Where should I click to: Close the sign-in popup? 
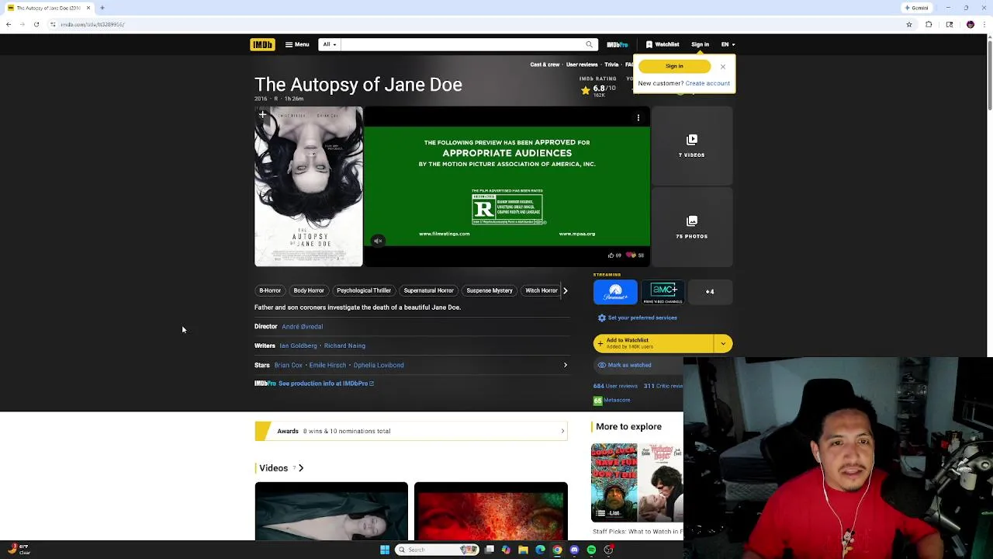(722, 67)
